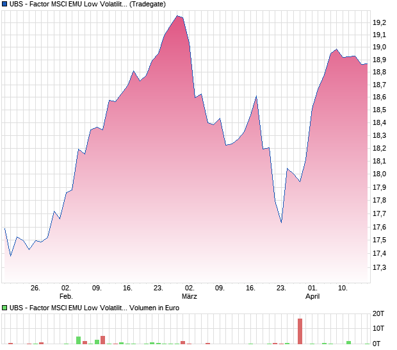
Task: Click the 19,0 price axis label
Action: pyautogui.click(x=379, y=47)
